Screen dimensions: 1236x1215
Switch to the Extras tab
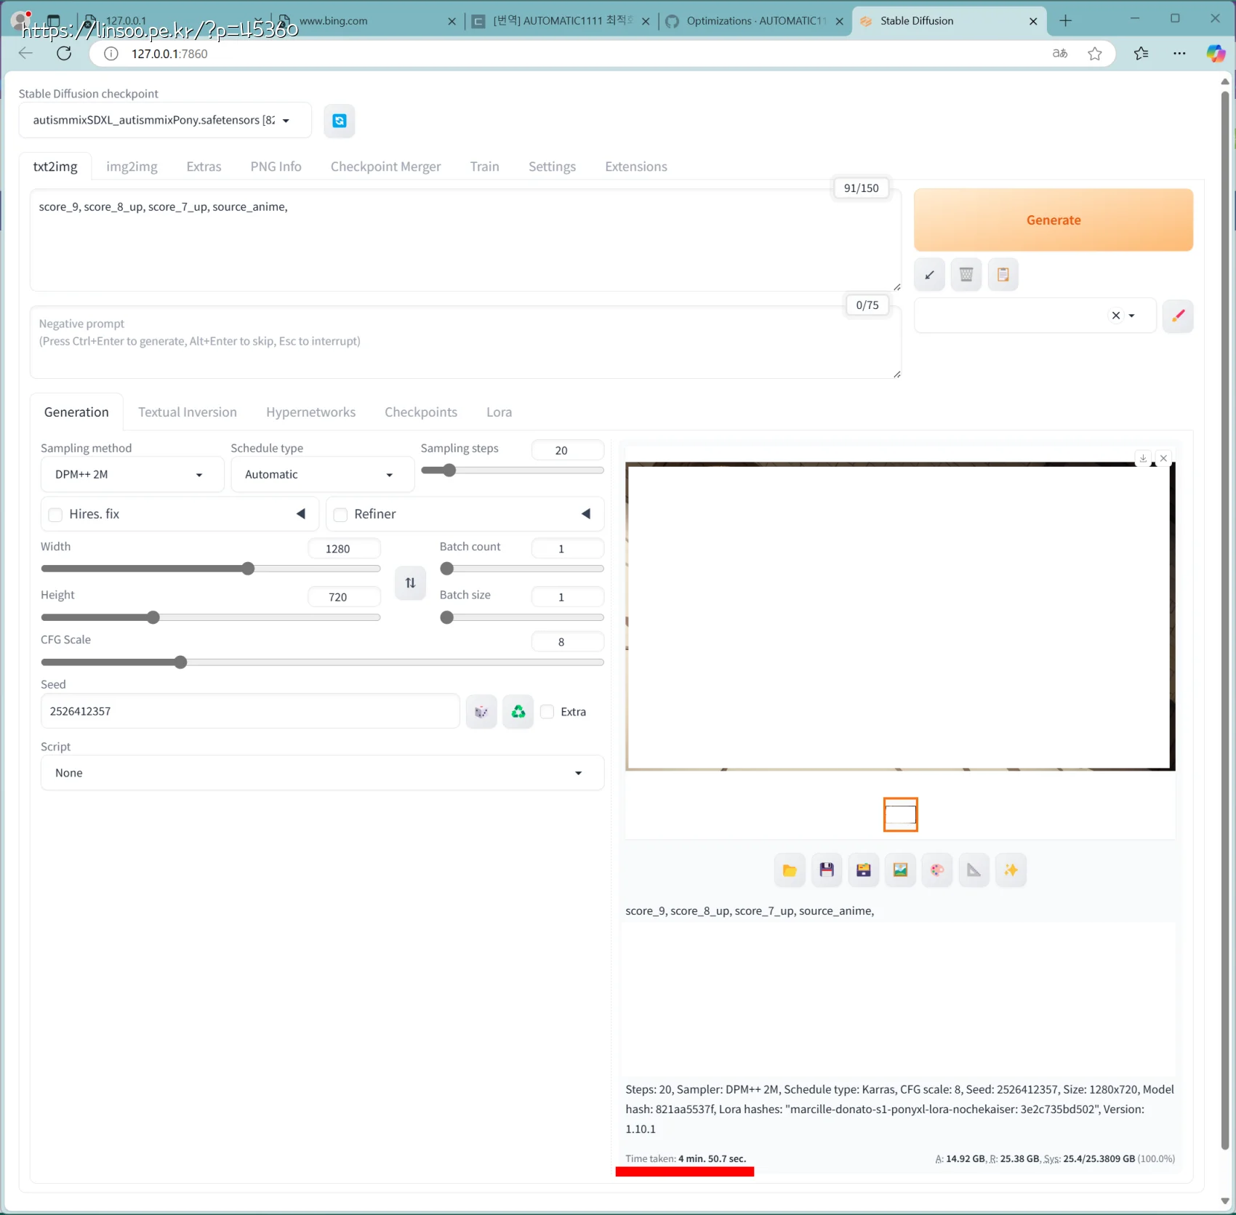pos(204,167)
